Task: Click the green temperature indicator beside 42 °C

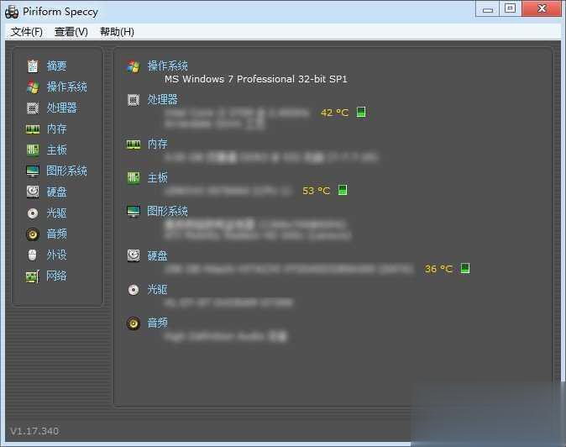Action: click(x=361, y=112)
